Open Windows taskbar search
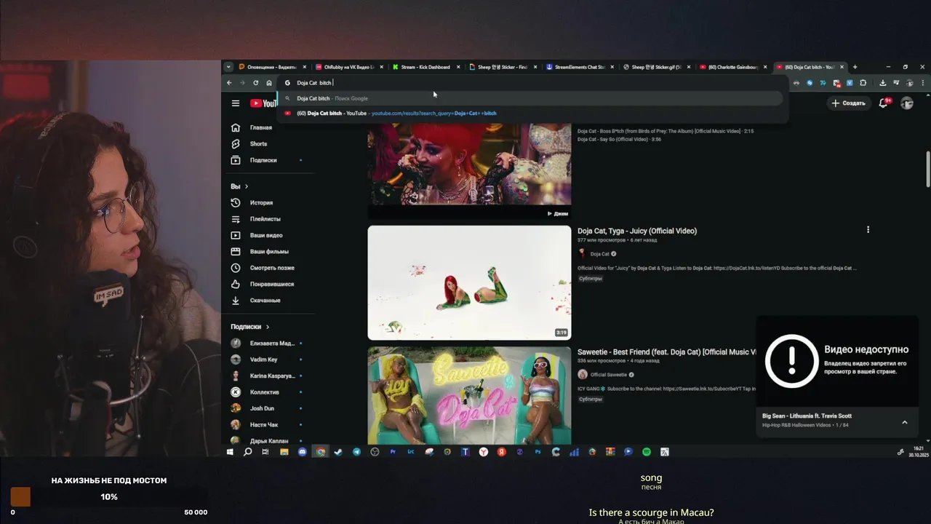931x524 pixels. (247, 452)
